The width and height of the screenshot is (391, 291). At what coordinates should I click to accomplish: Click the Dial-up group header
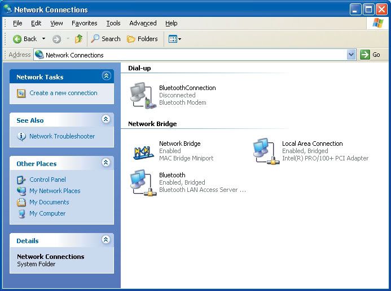[139, 68]
